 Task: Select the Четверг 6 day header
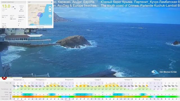coord(128,80)
